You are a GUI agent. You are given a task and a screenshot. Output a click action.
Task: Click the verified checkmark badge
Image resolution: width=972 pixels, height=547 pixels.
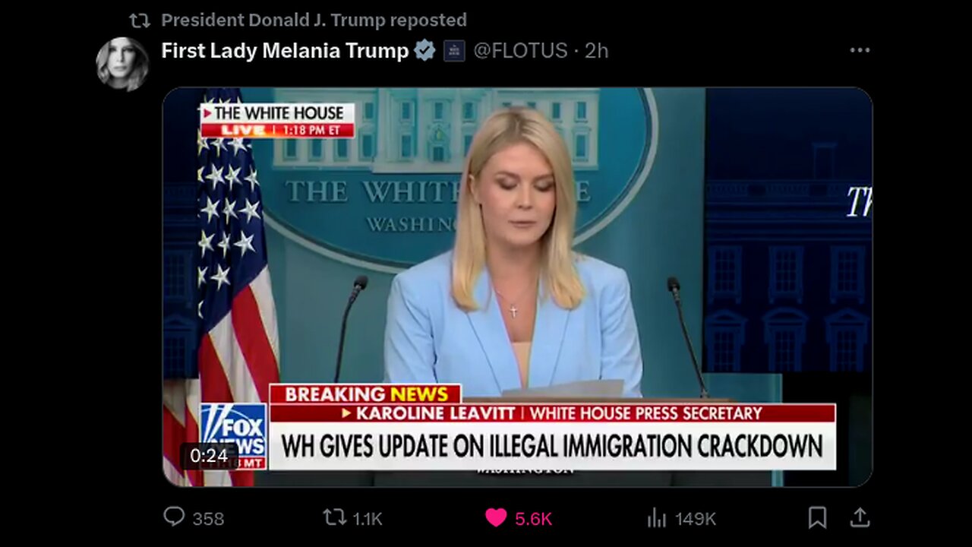424,51
